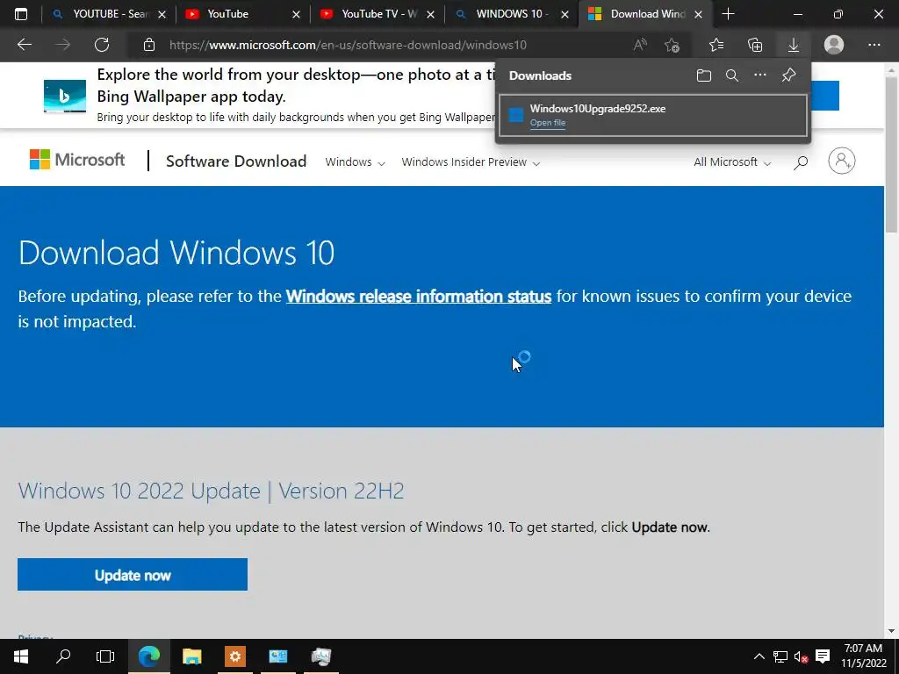Expand Windows Insider Preview dropdown
899x674 pixels.
(x=471, y=162)
